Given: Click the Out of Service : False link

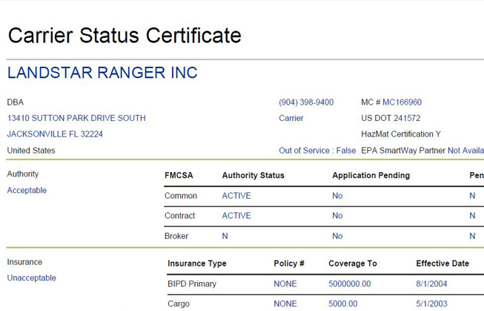Looking at the screenshot, I should pos(317,151).
